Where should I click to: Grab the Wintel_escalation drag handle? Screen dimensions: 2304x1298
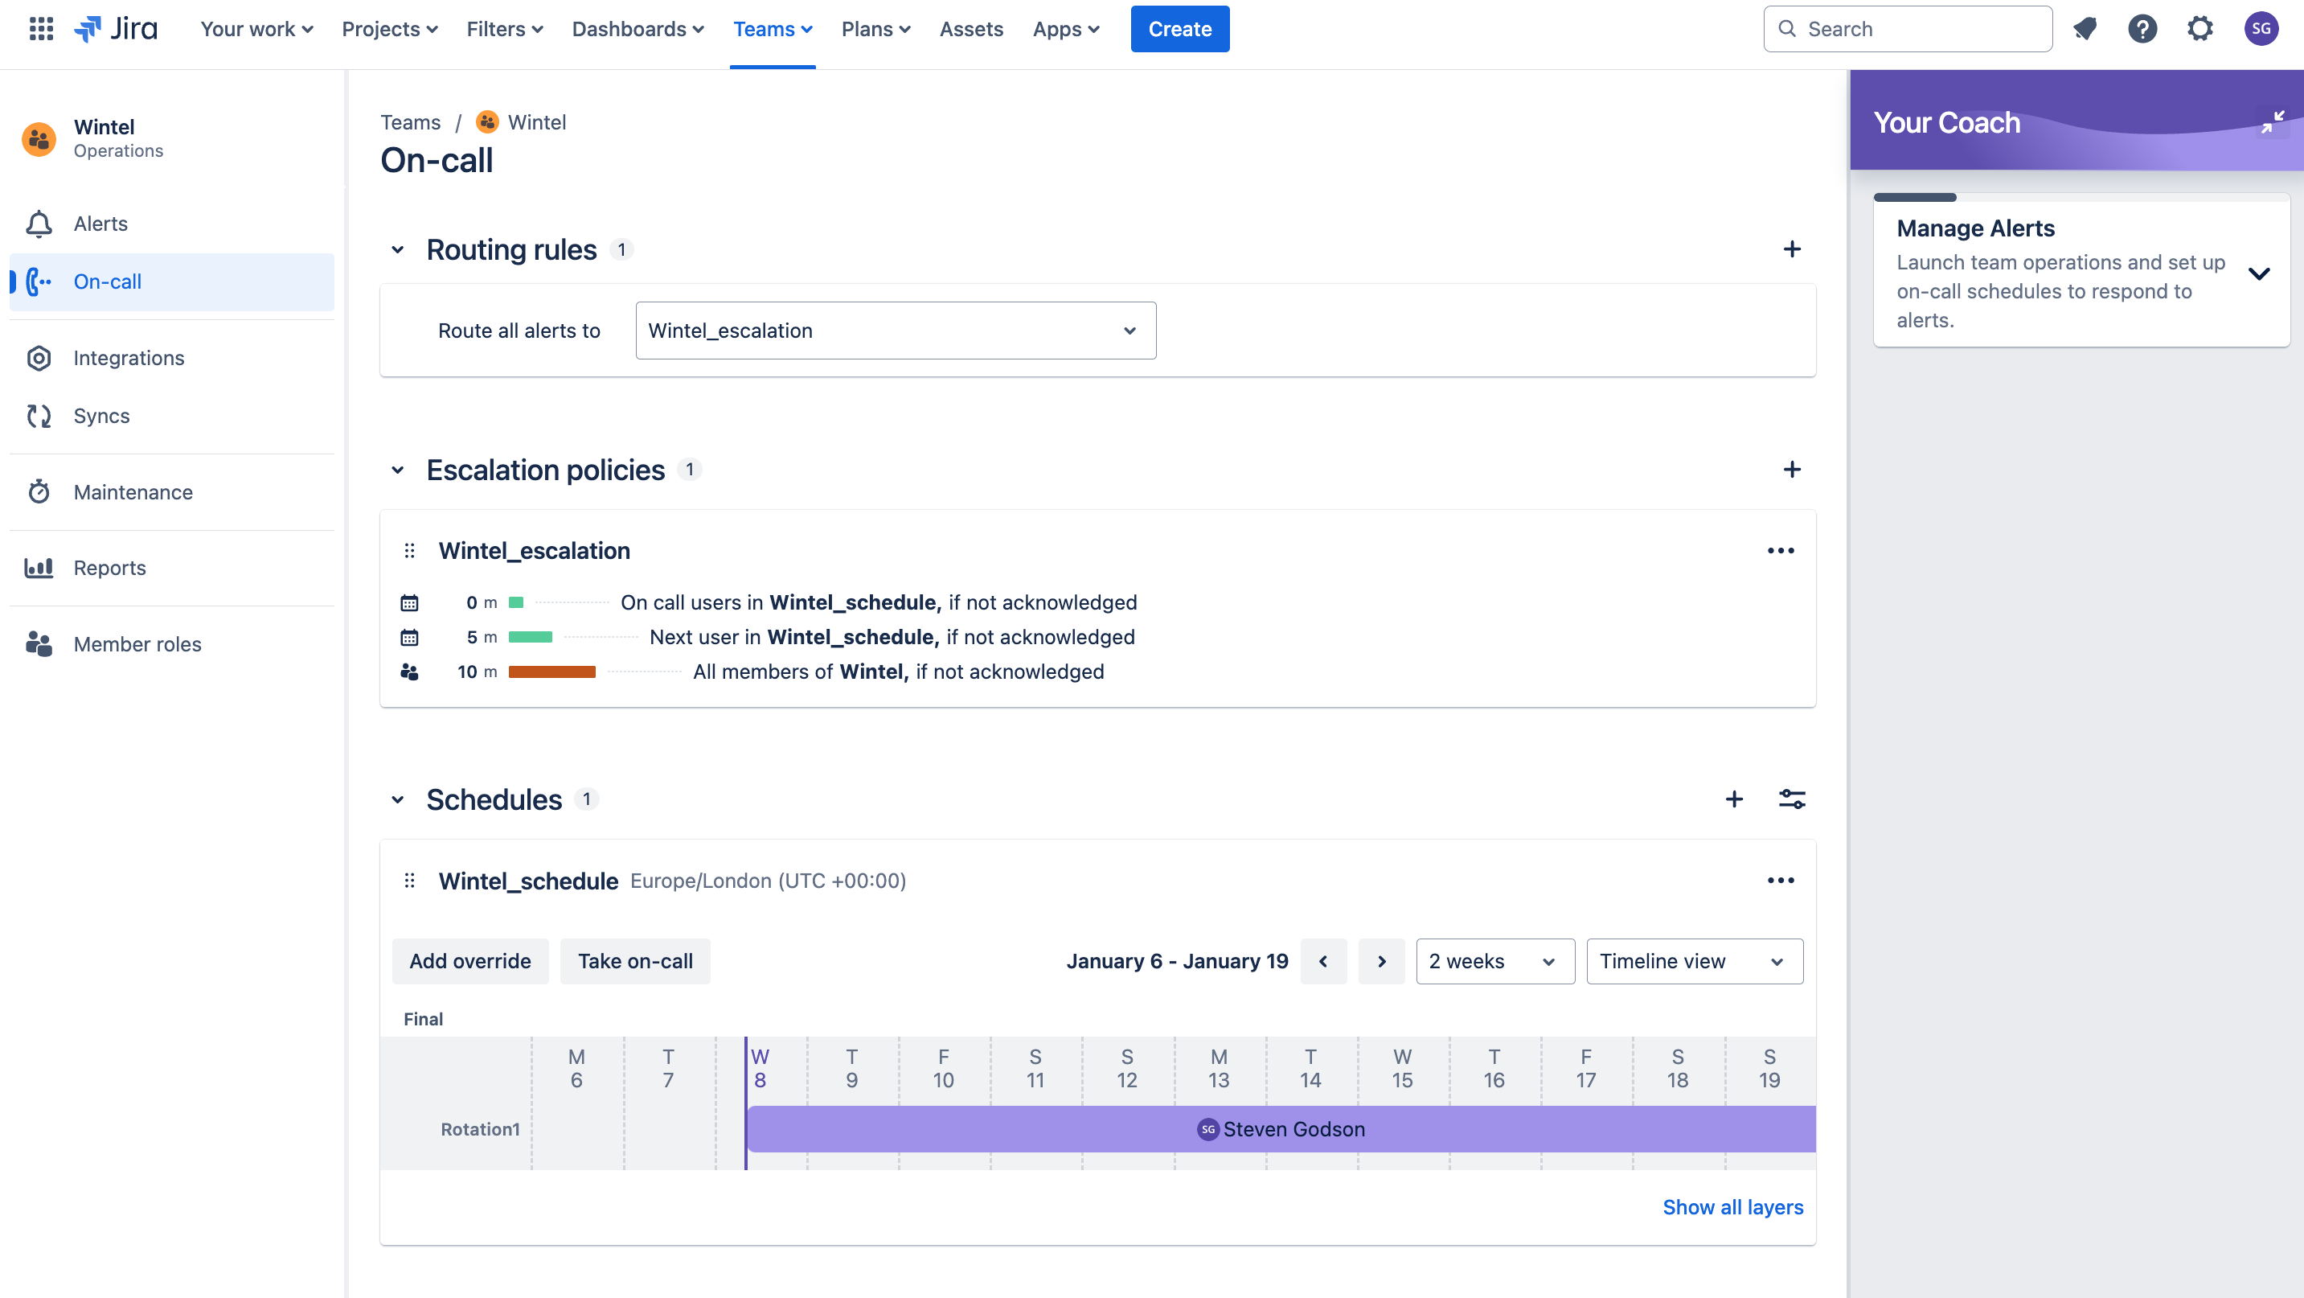click(x=410, y=550)
